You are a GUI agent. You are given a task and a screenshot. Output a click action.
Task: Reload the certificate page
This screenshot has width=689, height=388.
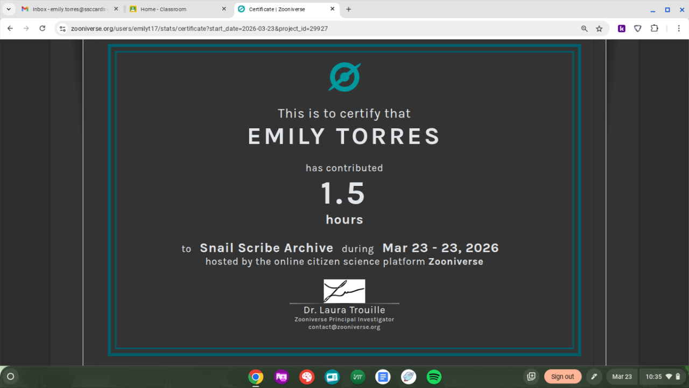43,29
